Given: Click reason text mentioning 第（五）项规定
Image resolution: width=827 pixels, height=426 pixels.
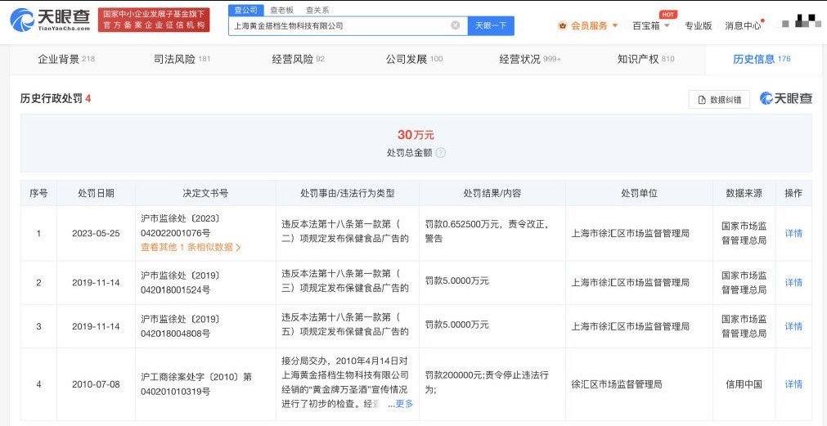Looking at the screenshot, I should click(345, 325).
